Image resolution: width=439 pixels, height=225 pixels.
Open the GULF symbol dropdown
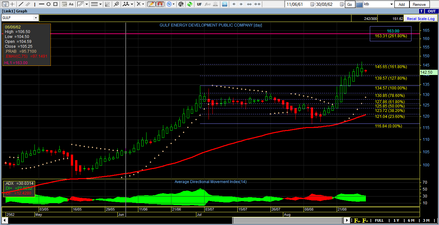tap(36, 18)
